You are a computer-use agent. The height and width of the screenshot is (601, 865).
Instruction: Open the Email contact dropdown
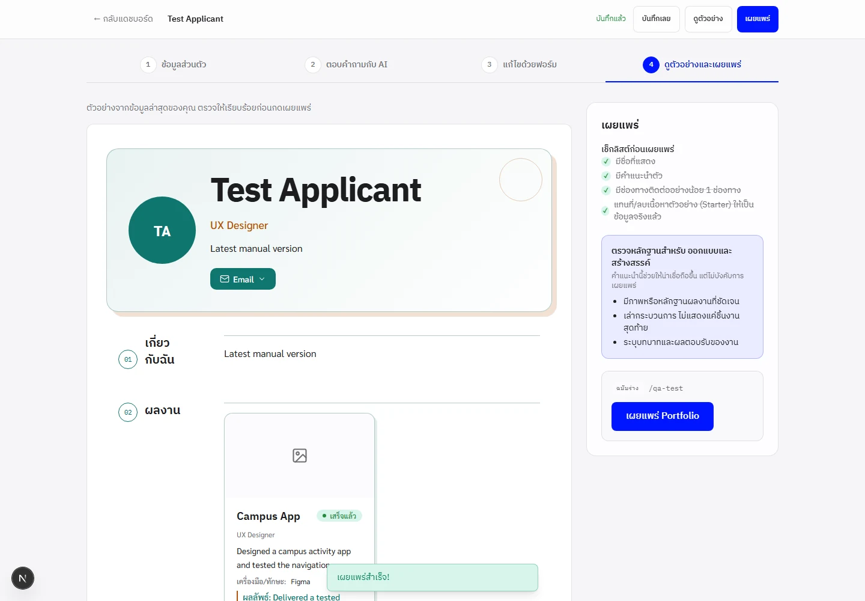pos(243,279)
